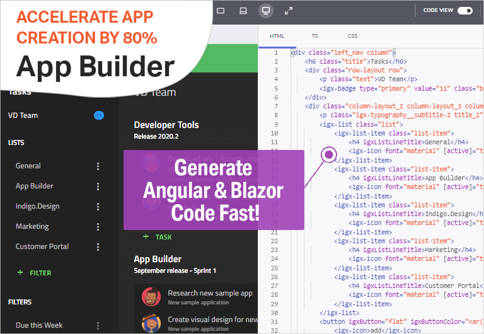
Task: Click the September release - Sprint 1 subtitle
Action: click(x=175, y=271)
